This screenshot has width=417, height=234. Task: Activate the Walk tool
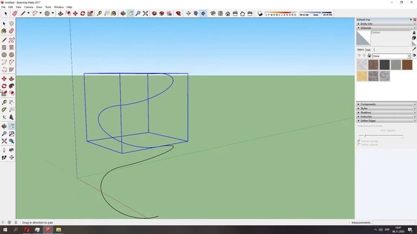pyautogui.click(x=4, y=157)
